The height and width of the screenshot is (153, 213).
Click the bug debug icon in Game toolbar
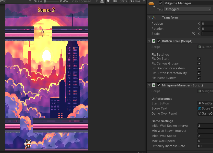[x=102, y=1]
